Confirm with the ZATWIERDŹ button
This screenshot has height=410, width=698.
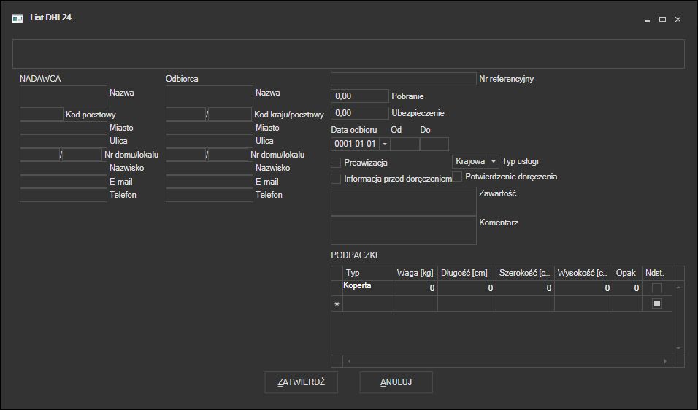[302, 382]
